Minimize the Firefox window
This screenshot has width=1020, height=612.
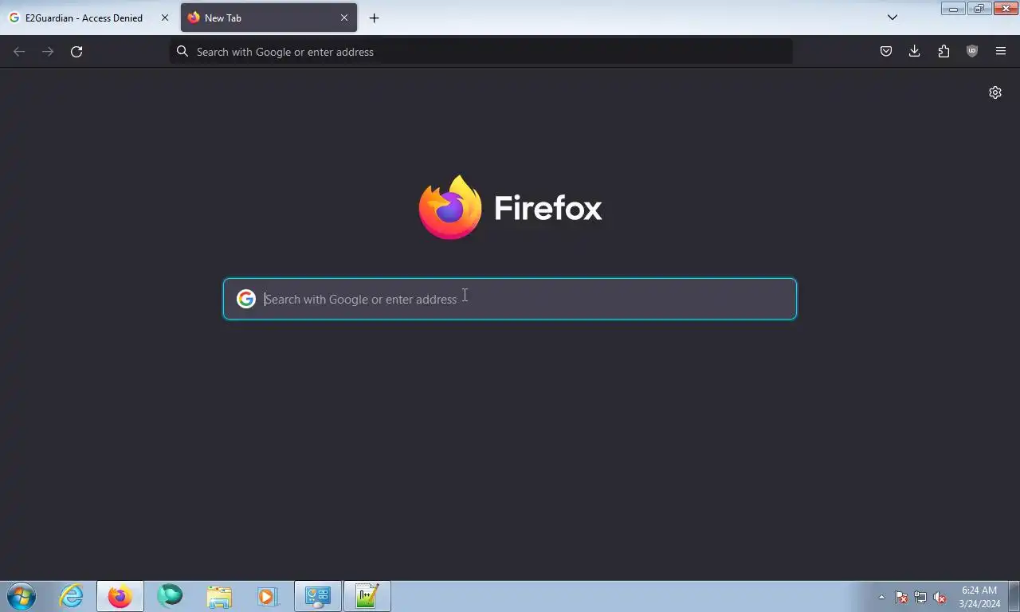(953, 9)
